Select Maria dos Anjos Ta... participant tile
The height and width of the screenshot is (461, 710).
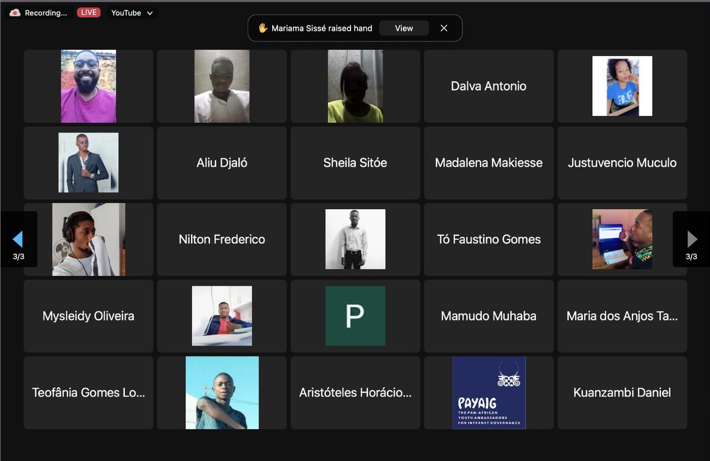tap(622, 316)
